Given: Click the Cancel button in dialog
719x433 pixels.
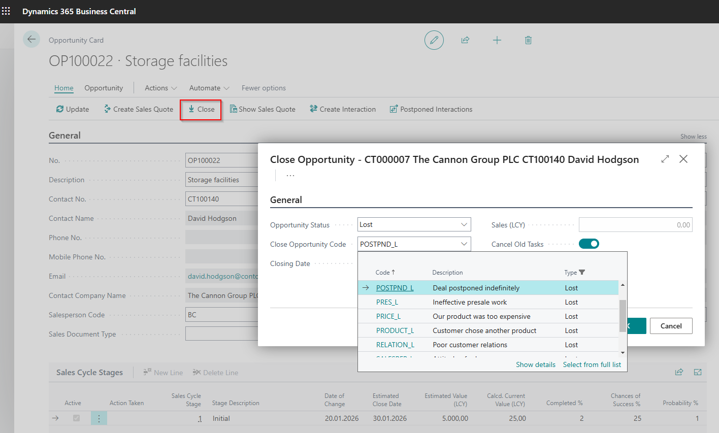Looking at the screenshot, I should (671, 326).
